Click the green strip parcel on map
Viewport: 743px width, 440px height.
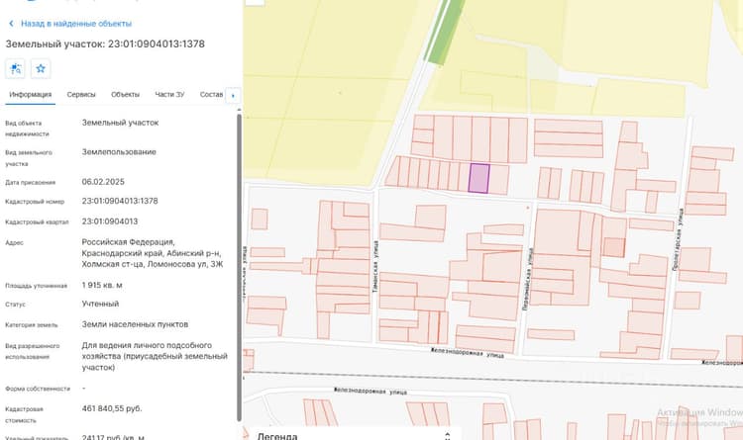pyautogui.click(x=445, y=32)
